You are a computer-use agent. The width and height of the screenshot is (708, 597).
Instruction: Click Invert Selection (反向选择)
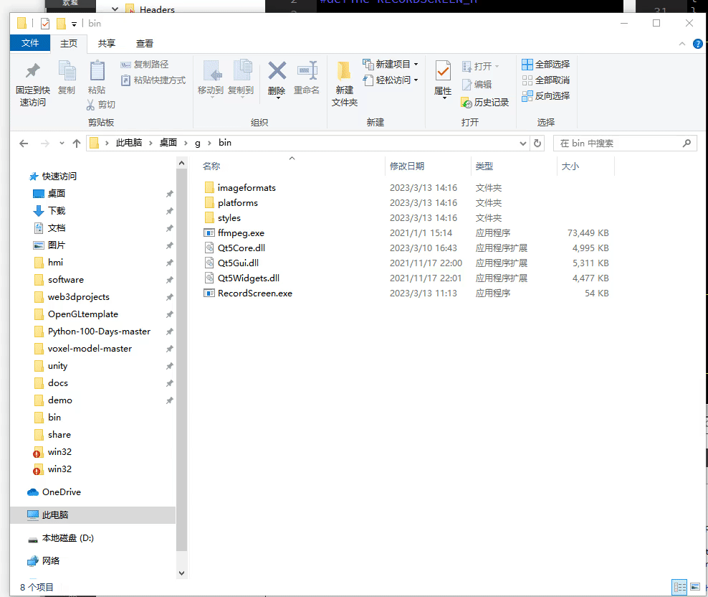[545, 96]
